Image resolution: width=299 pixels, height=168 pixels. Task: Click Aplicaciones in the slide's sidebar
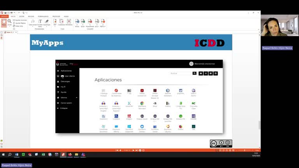66,71
